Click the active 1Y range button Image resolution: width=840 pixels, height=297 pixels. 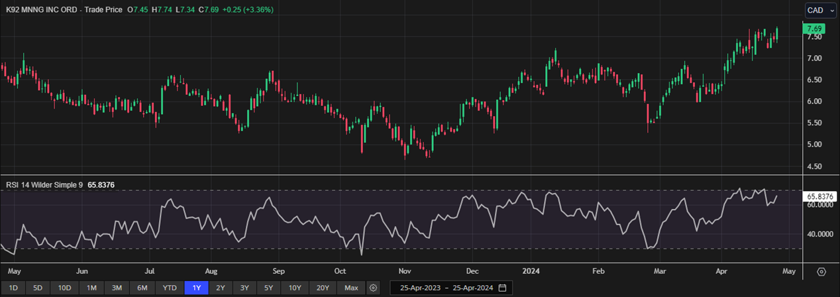[x=197, y=288]
